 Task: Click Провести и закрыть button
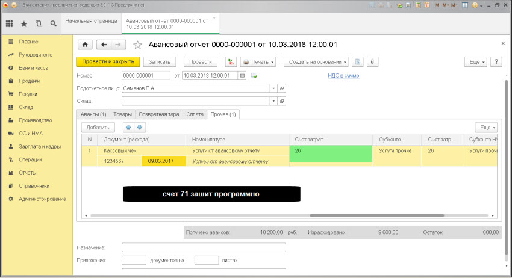coord(108,62)
